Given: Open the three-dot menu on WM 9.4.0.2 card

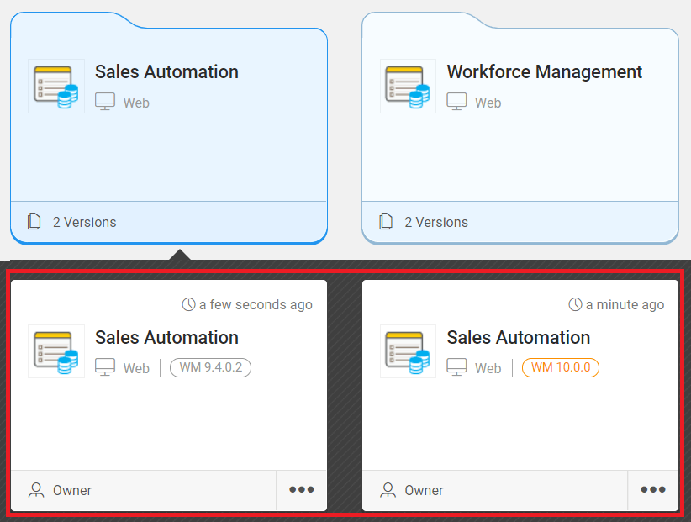Looking at the screenshot, I should (301, 490).
